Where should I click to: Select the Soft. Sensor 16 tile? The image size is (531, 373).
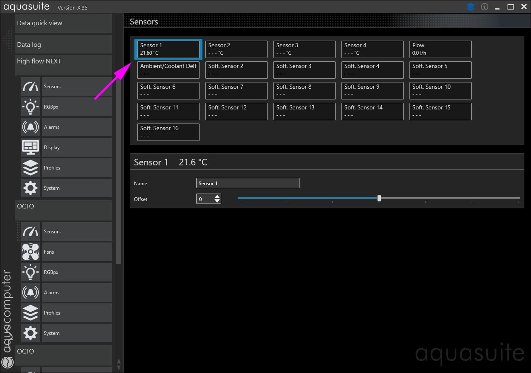pyautogui.click(x=168, y=132)
